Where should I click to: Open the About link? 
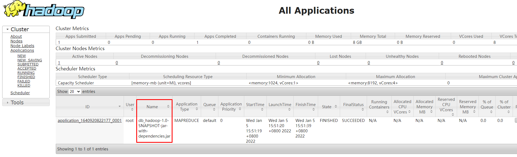pyautogui.click(x=16, y=36)
